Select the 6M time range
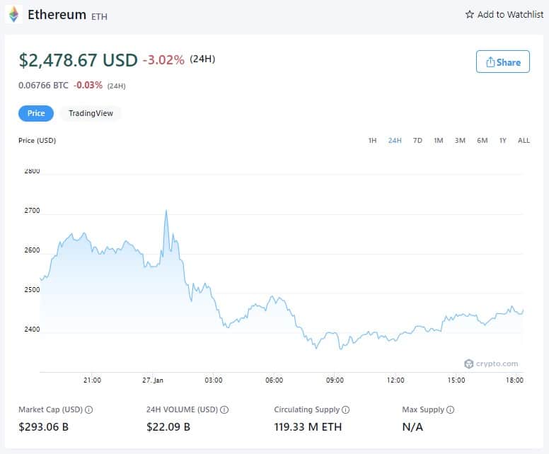Viewport: 549px width, 454px height. 482,140
